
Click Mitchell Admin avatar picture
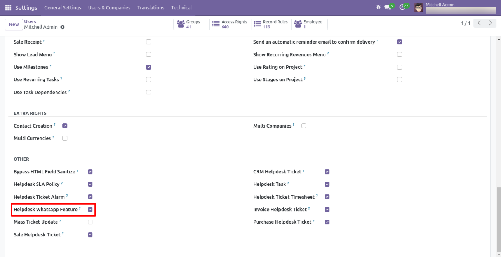[419, 8]
